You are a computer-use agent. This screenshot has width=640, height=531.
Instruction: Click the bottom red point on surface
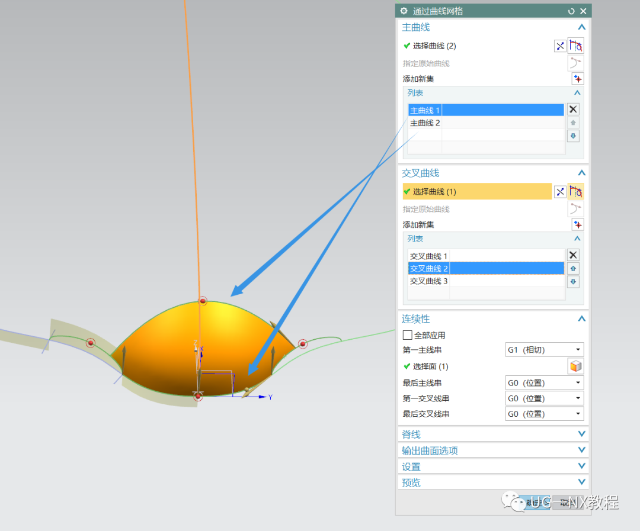pyautogui.click(x=198, y=396)
